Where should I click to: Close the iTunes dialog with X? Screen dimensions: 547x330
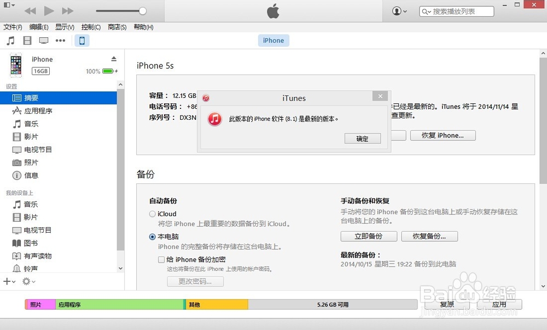[380, 96]
